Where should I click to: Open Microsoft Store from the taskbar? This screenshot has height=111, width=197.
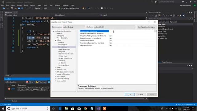coord(73,109)
